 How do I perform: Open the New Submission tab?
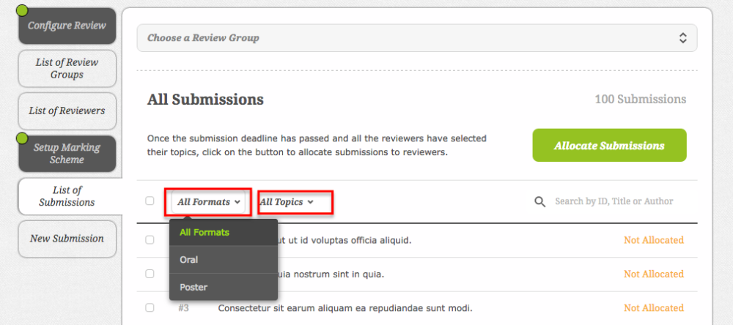[x=67, y=239]
